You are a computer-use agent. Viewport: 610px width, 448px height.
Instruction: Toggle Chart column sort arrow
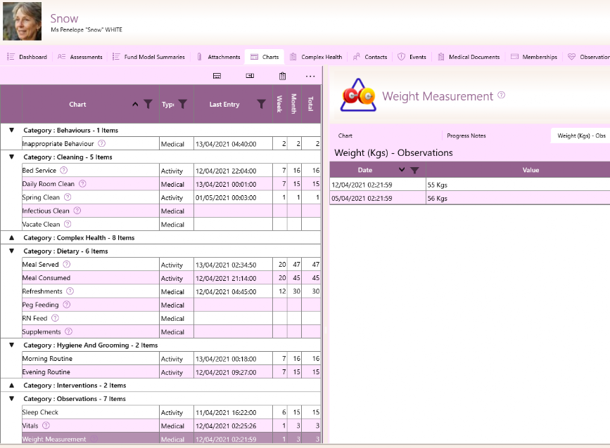[x=135, y=104]
